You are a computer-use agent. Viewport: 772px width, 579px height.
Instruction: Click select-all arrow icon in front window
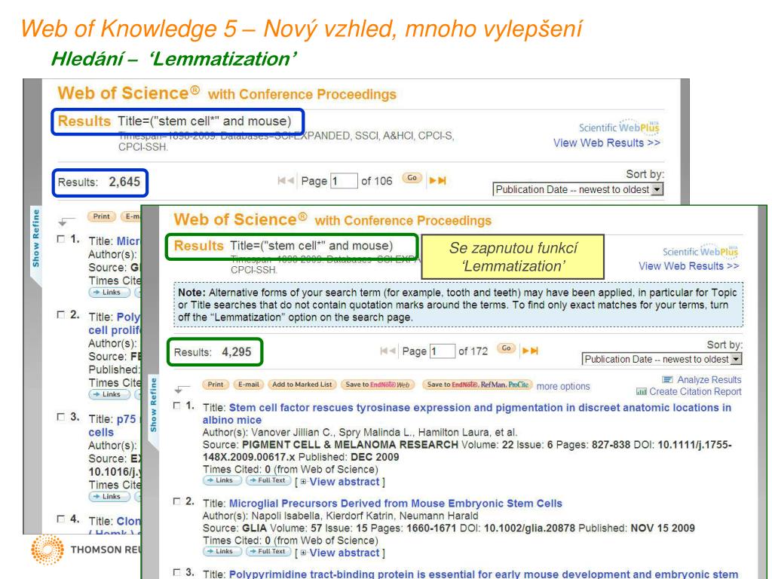182,389
